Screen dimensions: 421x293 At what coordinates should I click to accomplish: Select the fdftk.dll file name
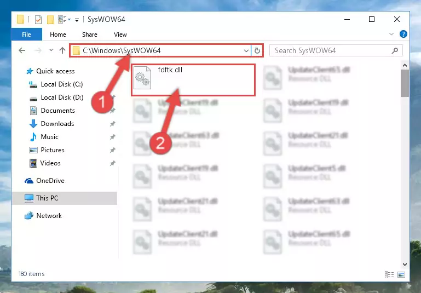click(x=170, y=70)
